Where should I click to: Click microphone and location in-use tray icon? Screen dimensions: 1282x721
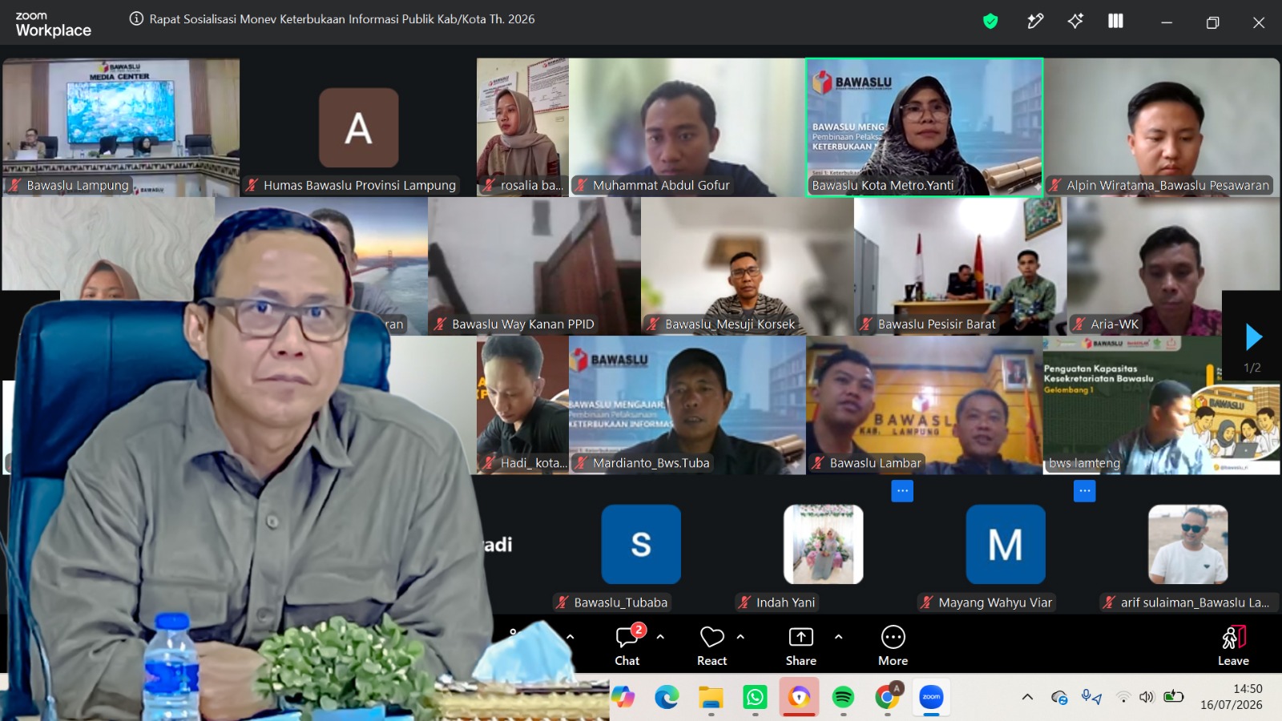tap(1091, 697)
